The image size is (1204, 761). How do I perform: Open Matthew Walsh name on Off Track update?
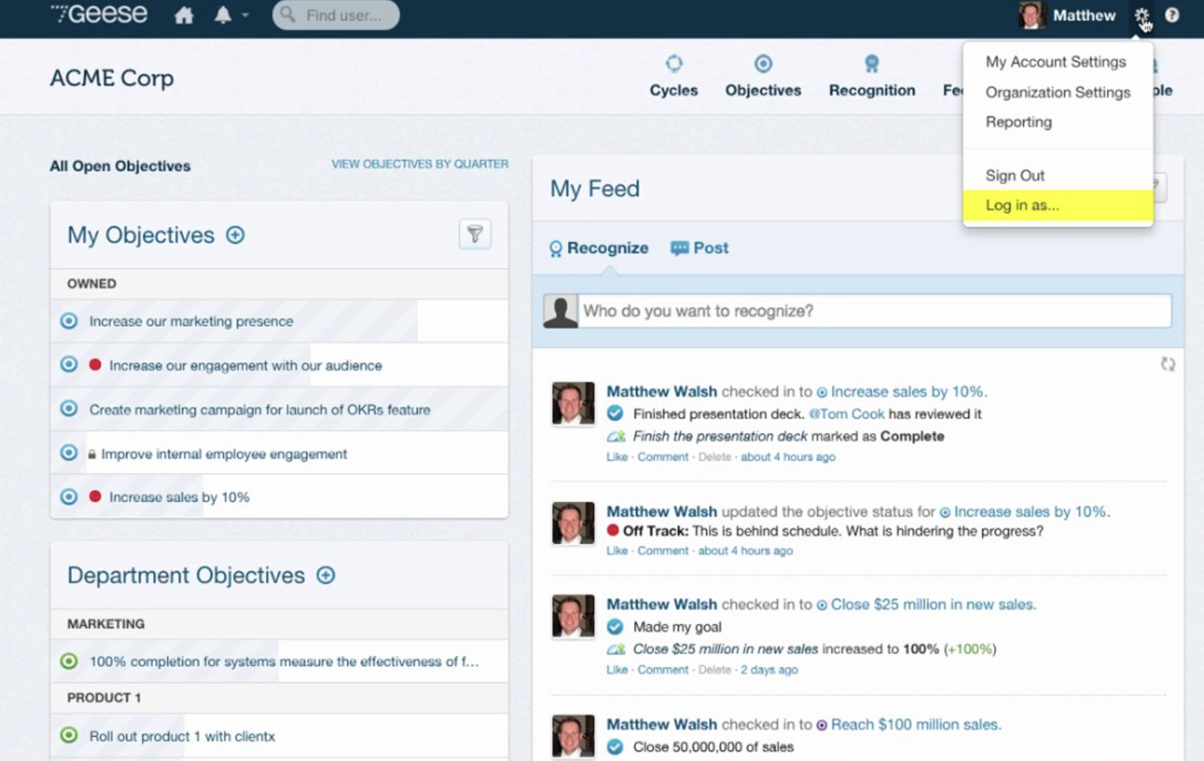point(661,511)
